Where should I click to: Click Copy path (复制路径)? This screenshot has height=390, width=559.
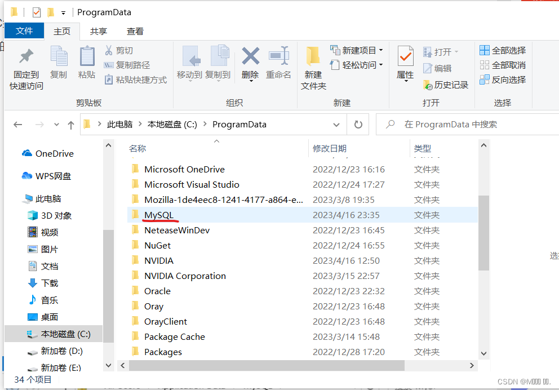click(x=127, y=65)
